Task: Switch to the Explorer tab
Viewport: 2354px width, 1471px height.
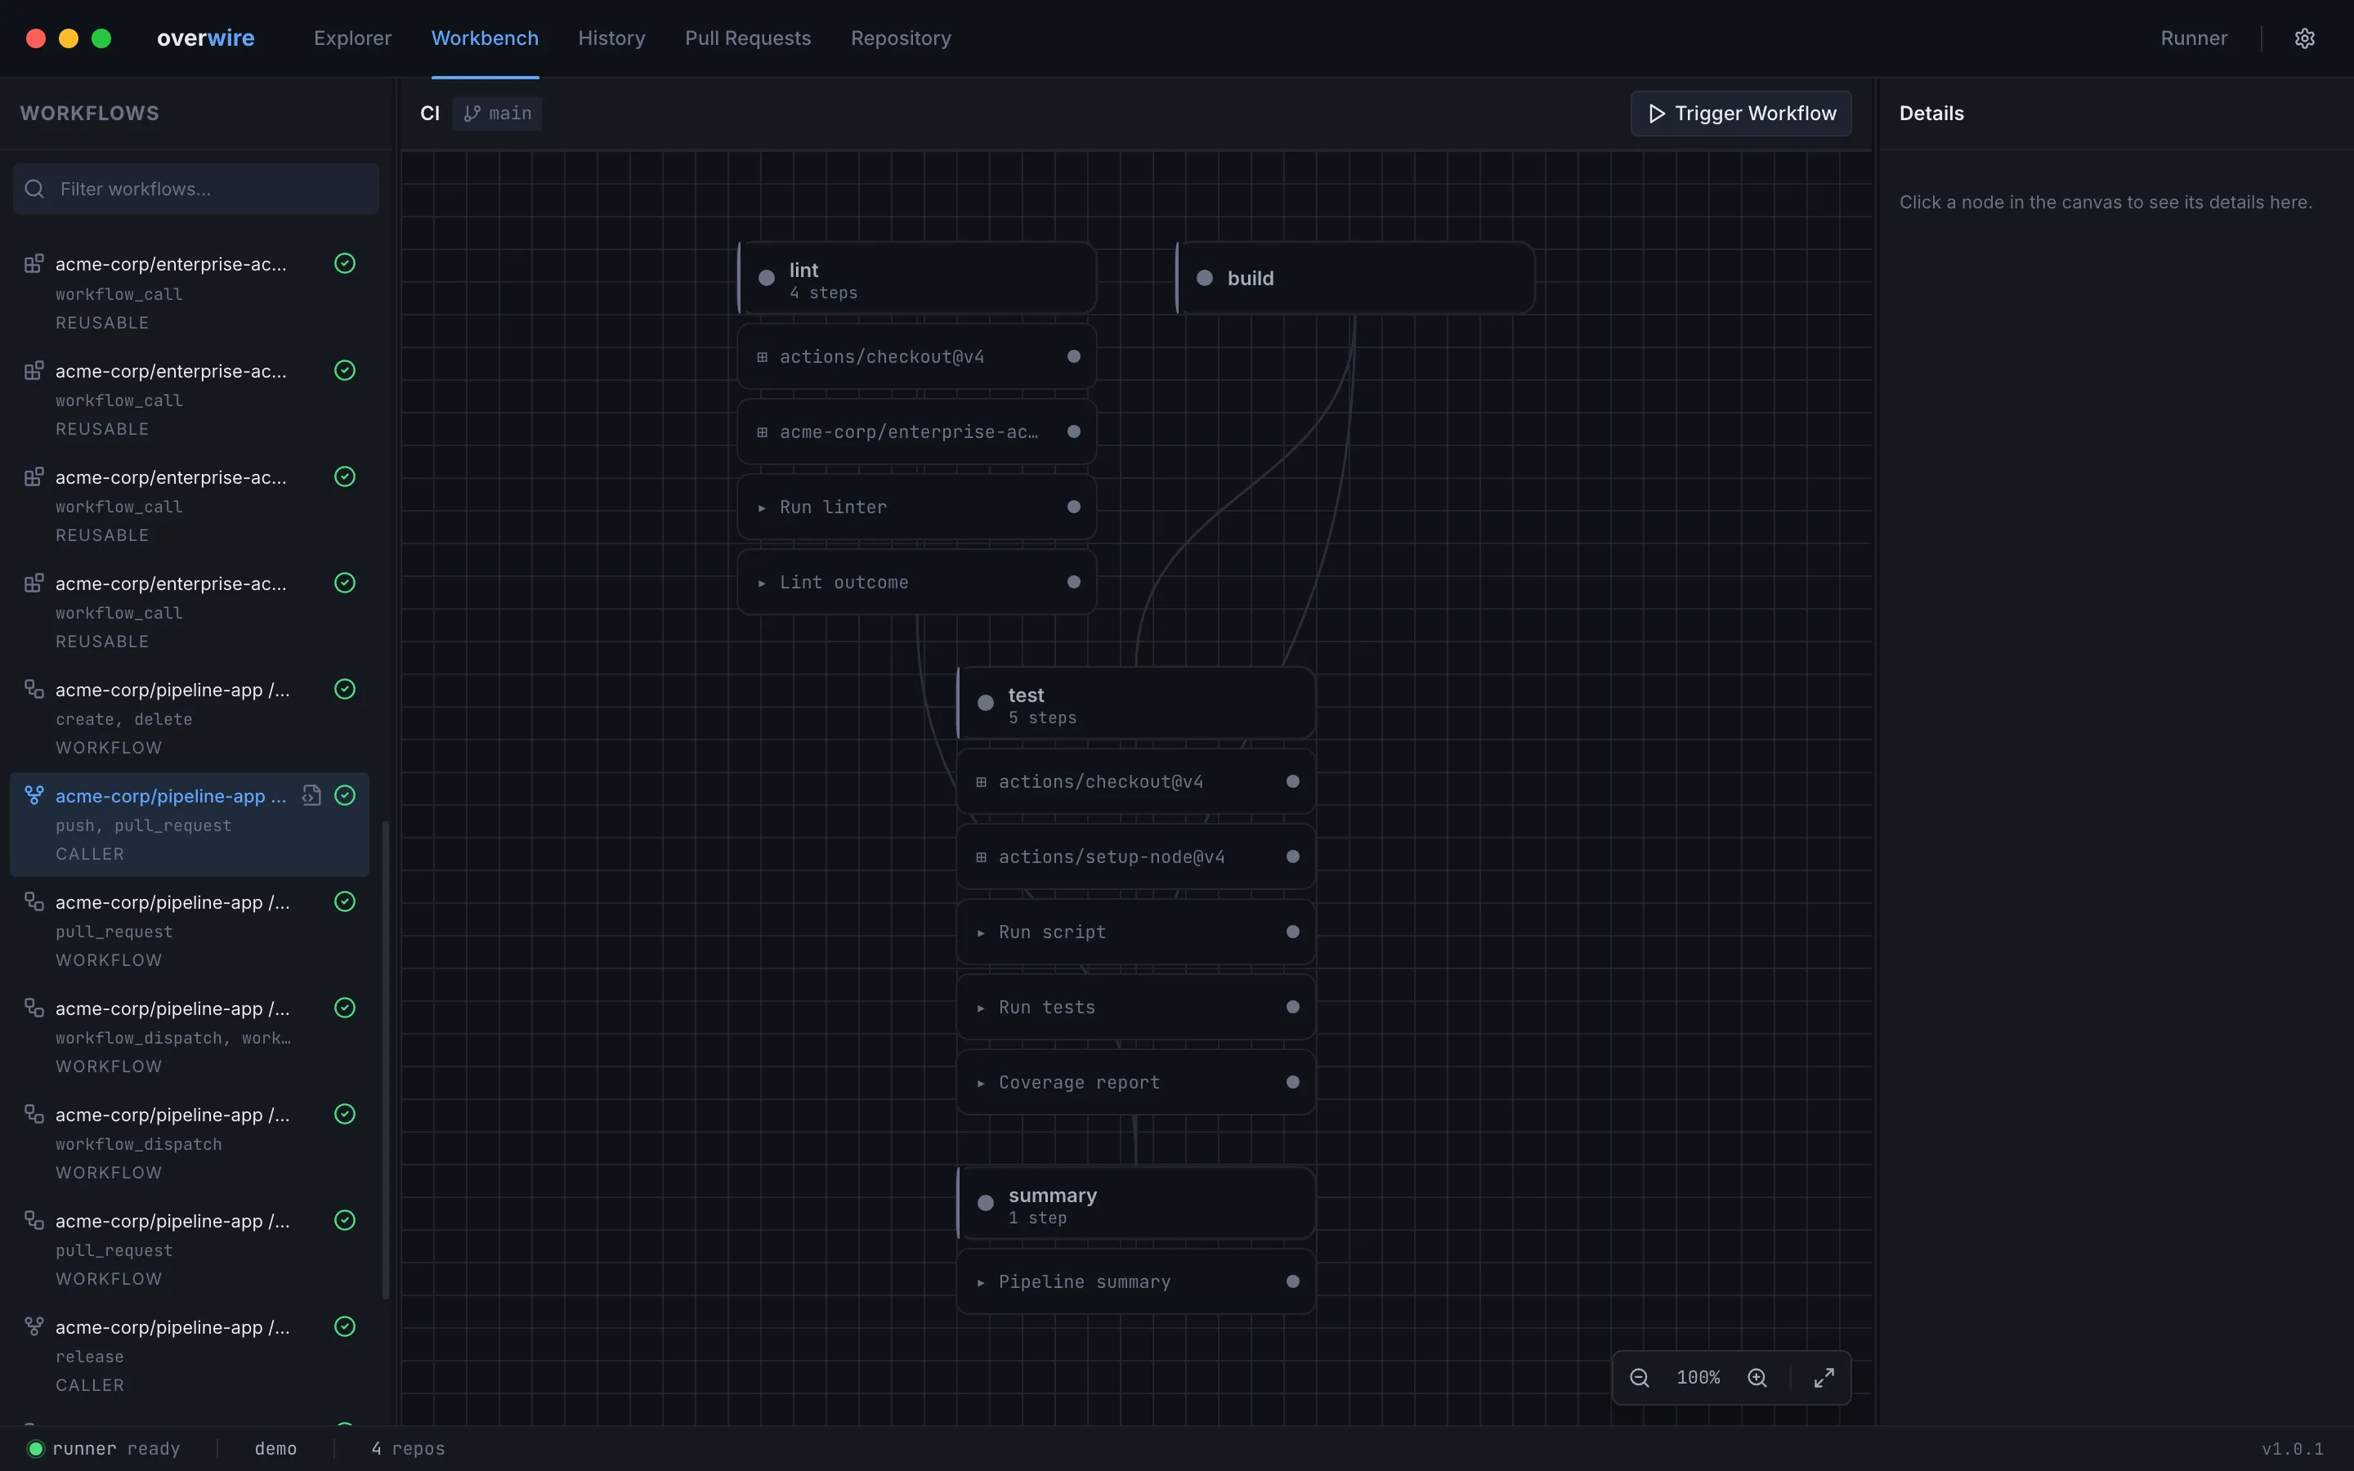Action: tap(352, 38)
